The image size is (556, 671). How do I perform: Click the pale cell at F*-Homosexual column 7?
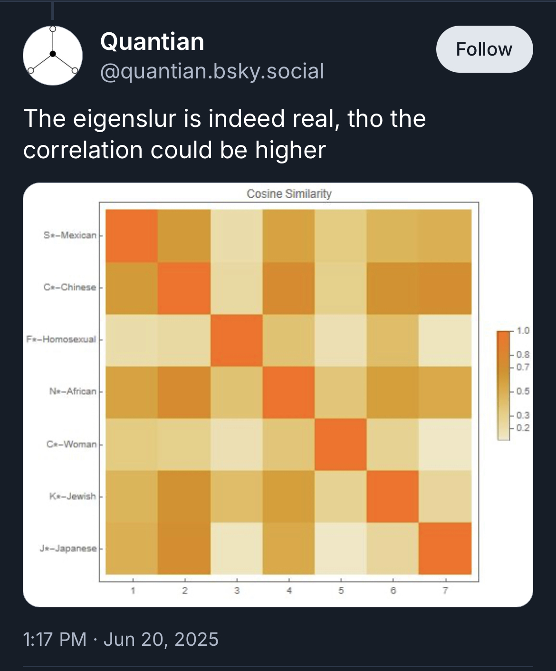tap(445, 340)
